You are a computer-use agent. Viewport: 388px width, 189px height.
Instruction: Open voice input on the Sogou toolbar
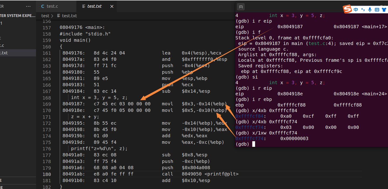pyautogui.click(x=370, y=10)
